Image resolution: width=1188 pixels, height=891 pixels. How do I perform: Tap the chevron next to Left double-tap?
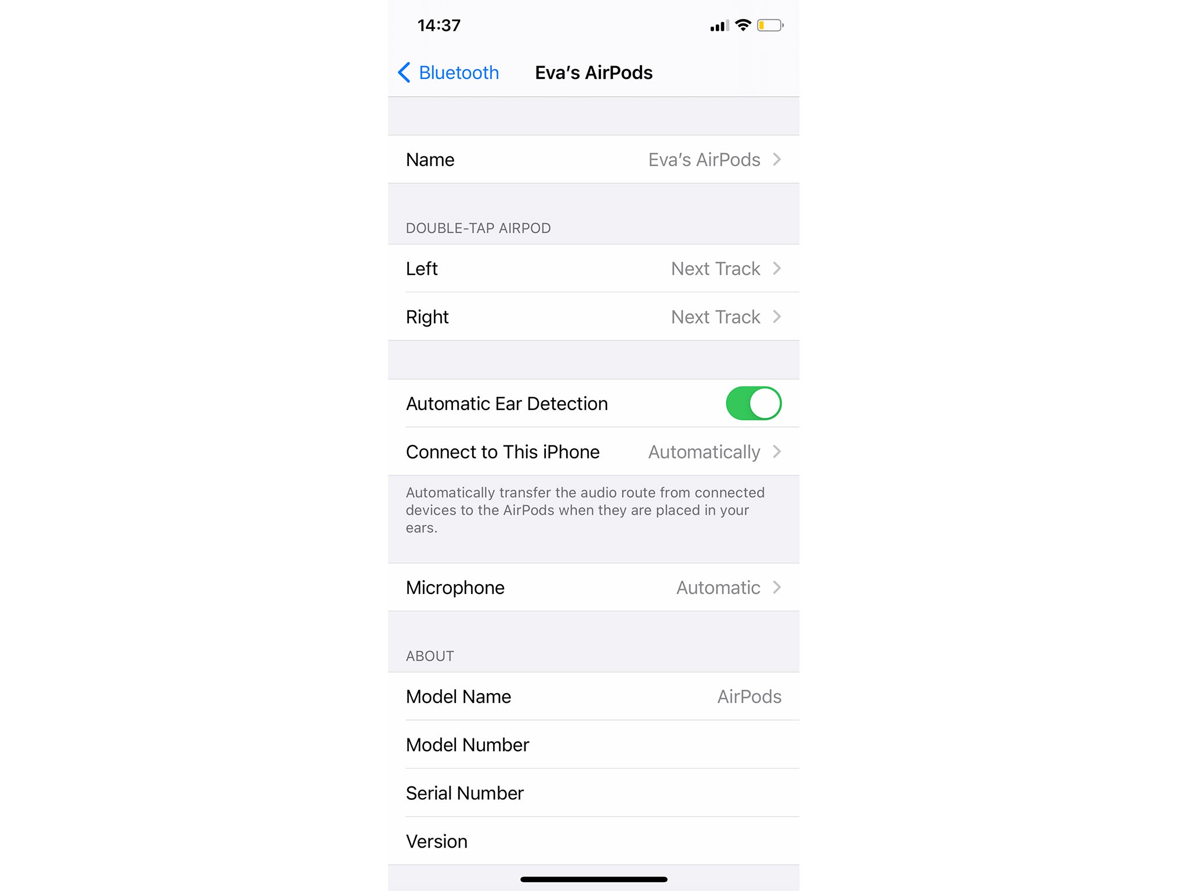pyautogui.click(x=778, y=269)
